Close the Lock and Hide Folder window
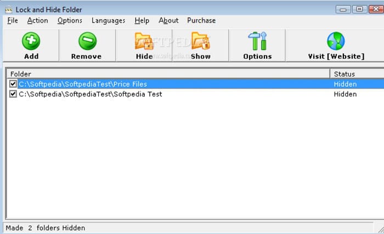Image resolution: width=384 pixels, height=234 pixels. pos(376,9)
